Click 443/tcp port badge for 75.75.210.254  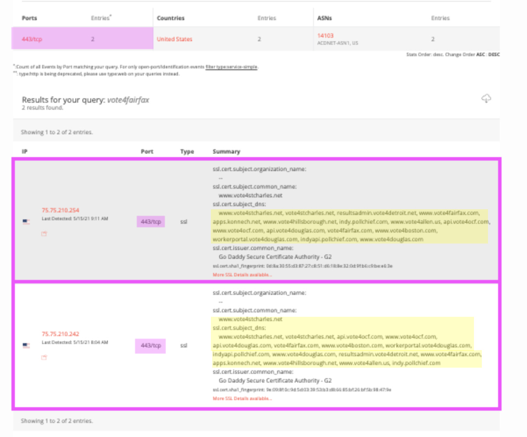coord(151,222)
